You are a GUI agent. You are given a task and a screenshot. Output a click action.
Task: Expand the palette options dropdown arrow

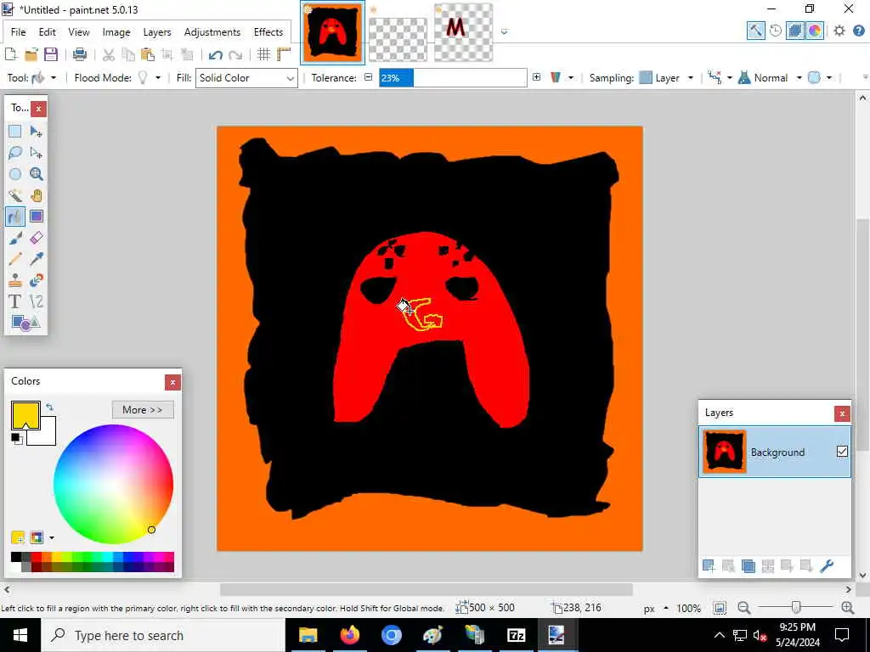52,537
